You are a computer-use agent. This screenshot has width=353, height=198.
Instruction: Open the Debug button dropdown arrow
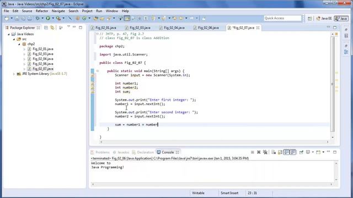coord(42,18)
